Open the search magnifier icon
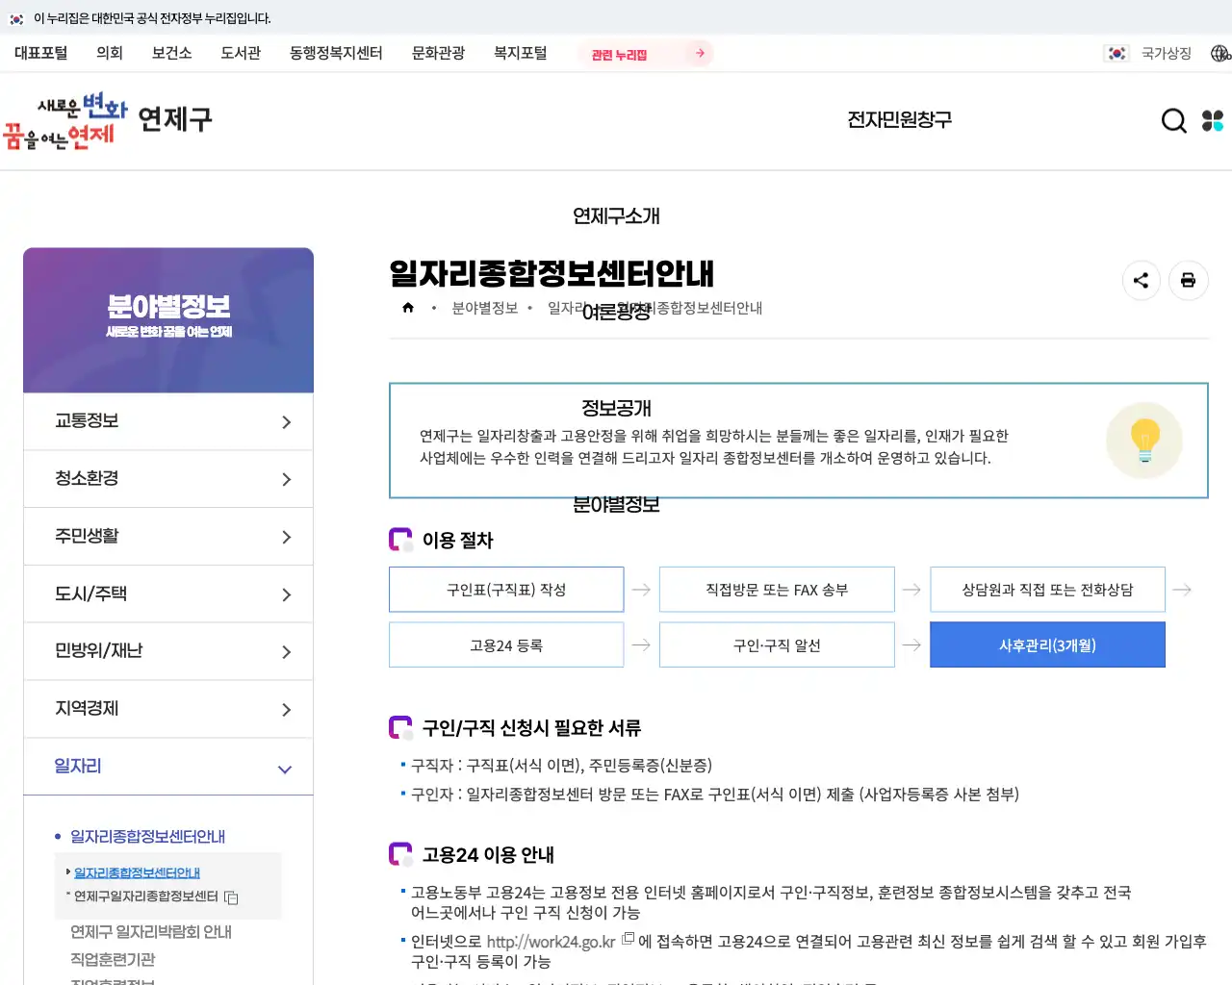The image size is (1232, 985). [x=1173, y=120]
